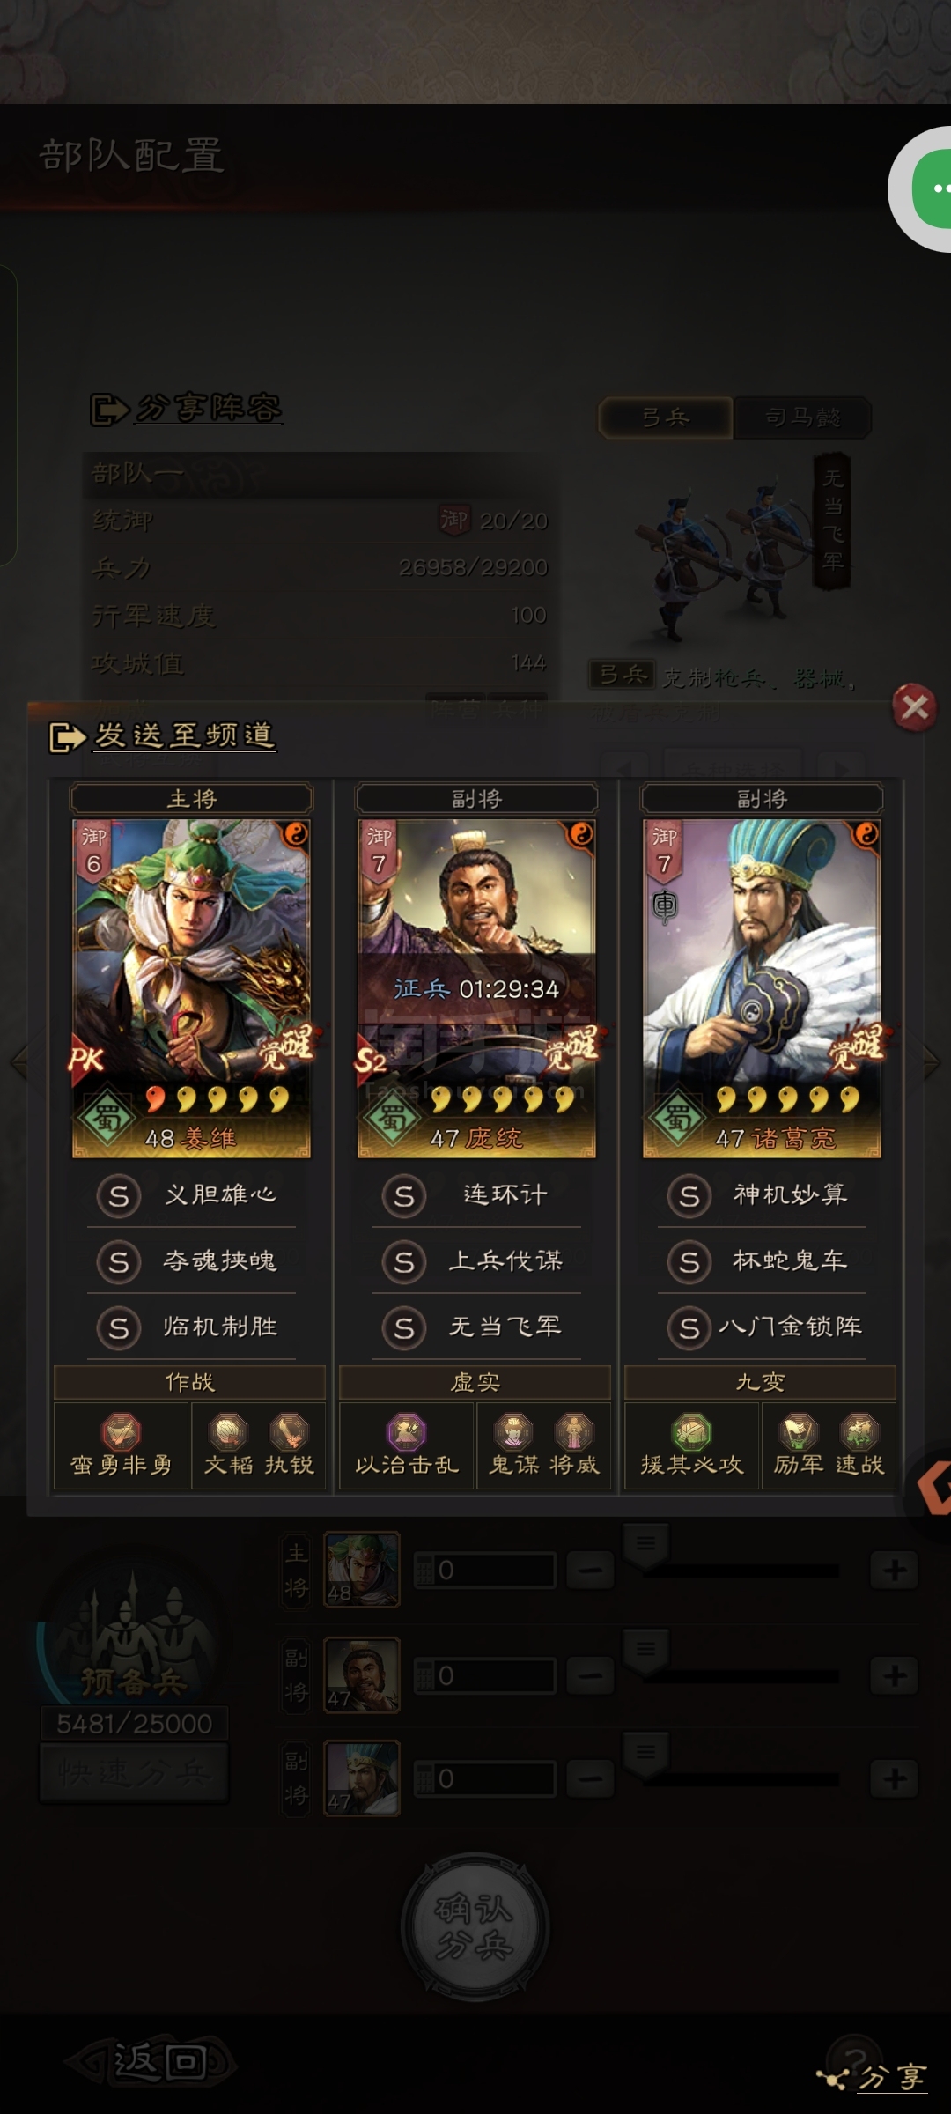The height and width of the screenshot is (2114, 951).
Task: Click the 鬼谋 tactic icon
Action: (513, 1445)
